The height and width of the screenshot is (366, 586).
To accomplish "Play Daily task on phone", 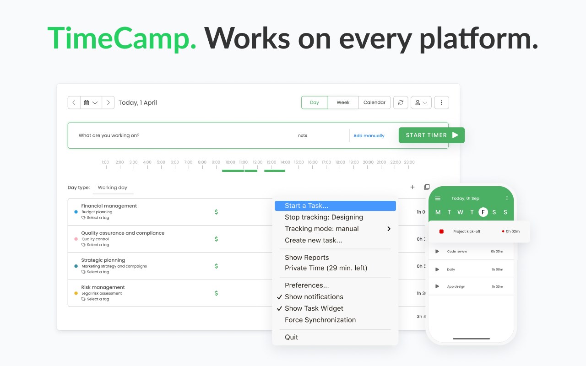I will 437,269.
